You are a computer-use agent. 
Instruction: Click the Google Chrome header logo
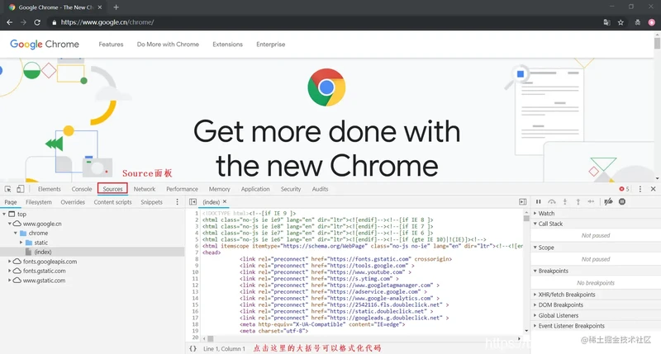pyautogui.click(x=45, y=45)
